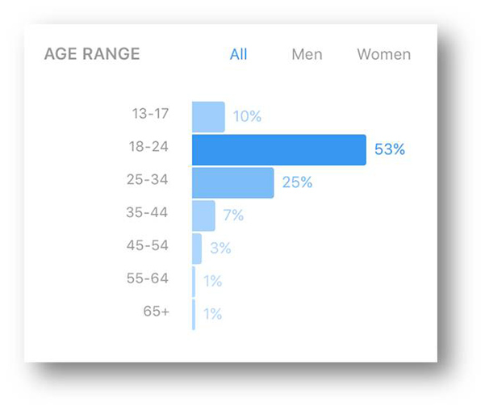Screen dimensions: 485x410
Task: Click the 35-44 age bar
Action: 203,215
